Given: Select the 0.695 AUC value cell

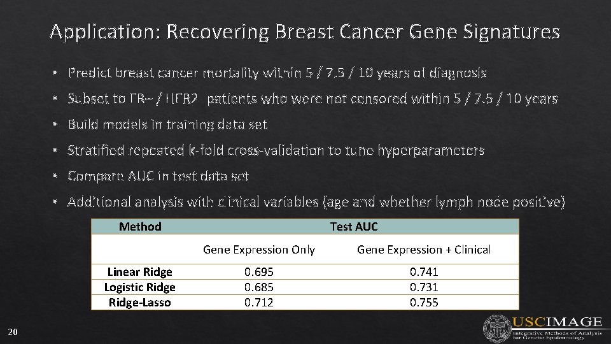Looking at the screenshot, I should coord(259,272).
